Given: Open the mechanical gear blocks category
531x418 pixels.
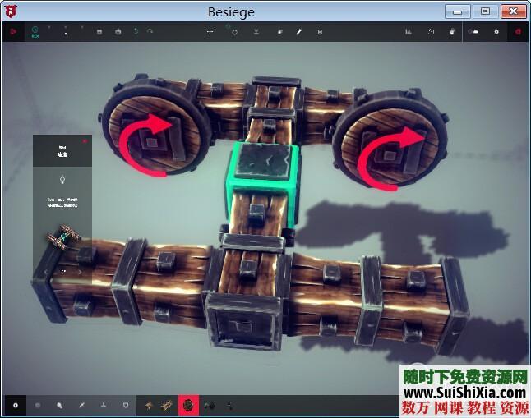Looking at the screenshot, I should click(60, 405).
